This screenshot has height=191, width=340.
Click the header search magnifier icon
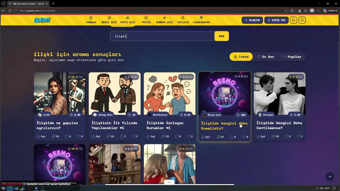[x=302, y=20]
